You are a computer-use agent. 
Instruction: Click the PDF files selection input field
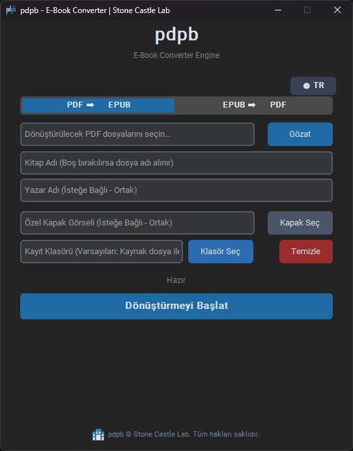(x=137, y=134)
